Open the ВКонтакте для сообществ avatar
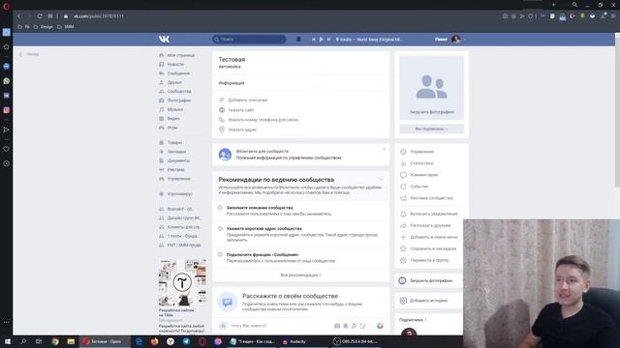The height and width of the screenshot is (348, 620). (x=225, y=155)
